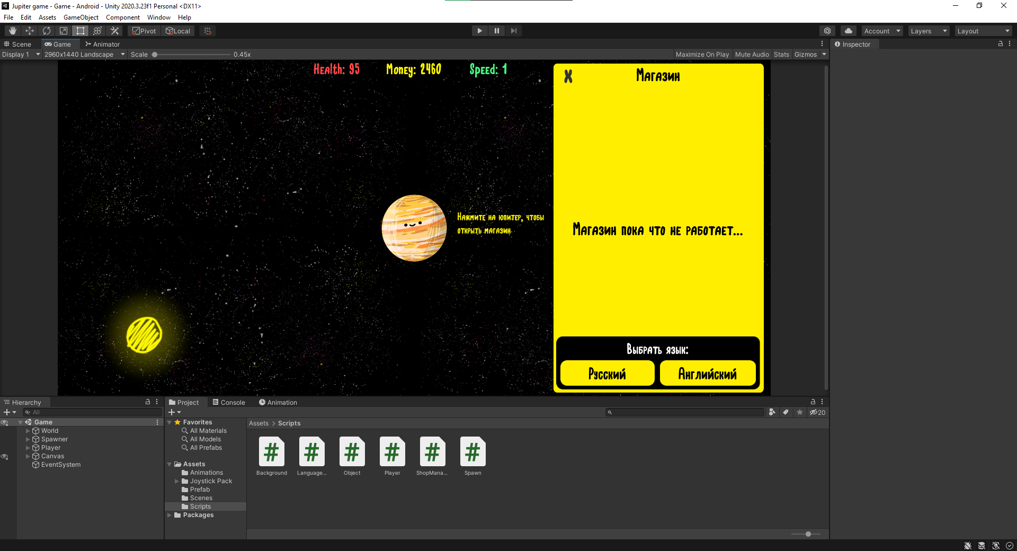Image resolution: width=1017 pixels, height=551 pixels.
Task: Select the Rect Transform tool
Action: 81,31
